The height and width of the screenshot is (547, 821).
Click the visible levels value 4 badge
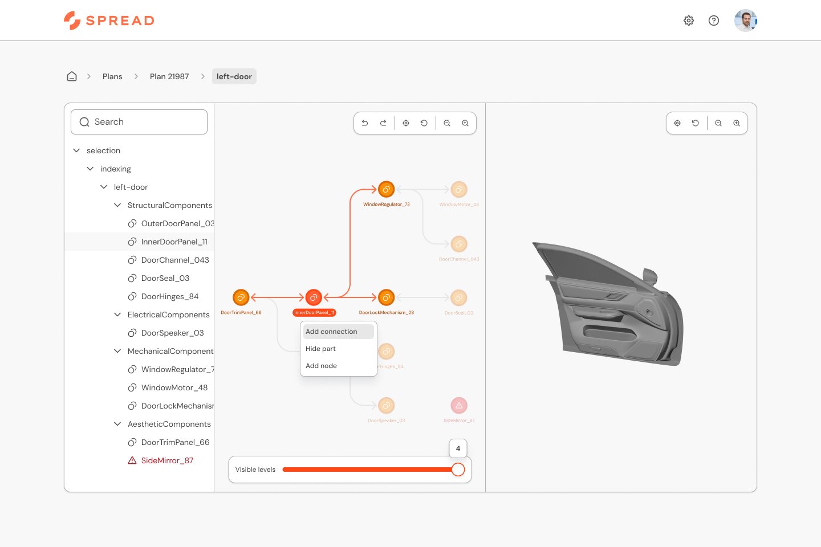tap(458, 448)
